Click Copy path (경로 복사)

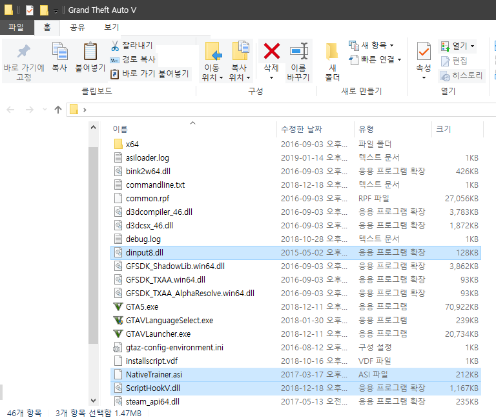tap(133, 60)
